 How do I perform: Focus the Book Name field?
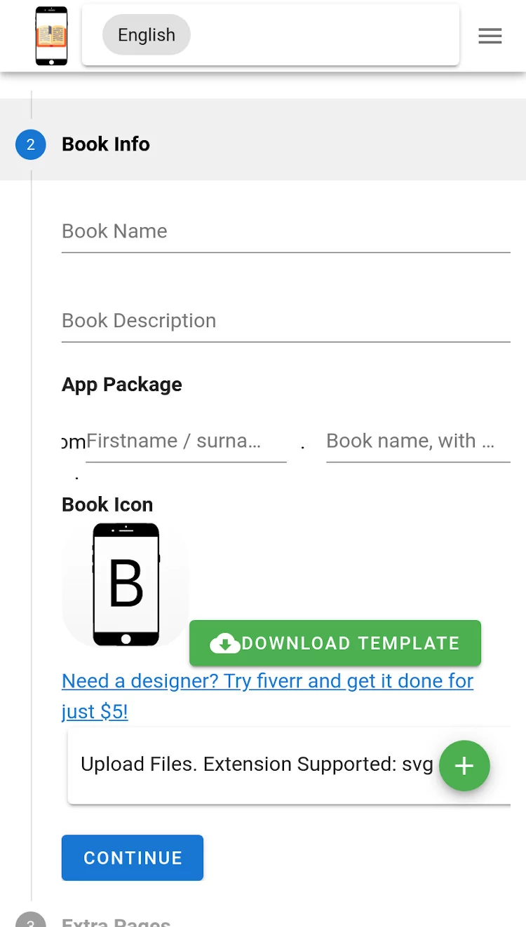point(286,232)
